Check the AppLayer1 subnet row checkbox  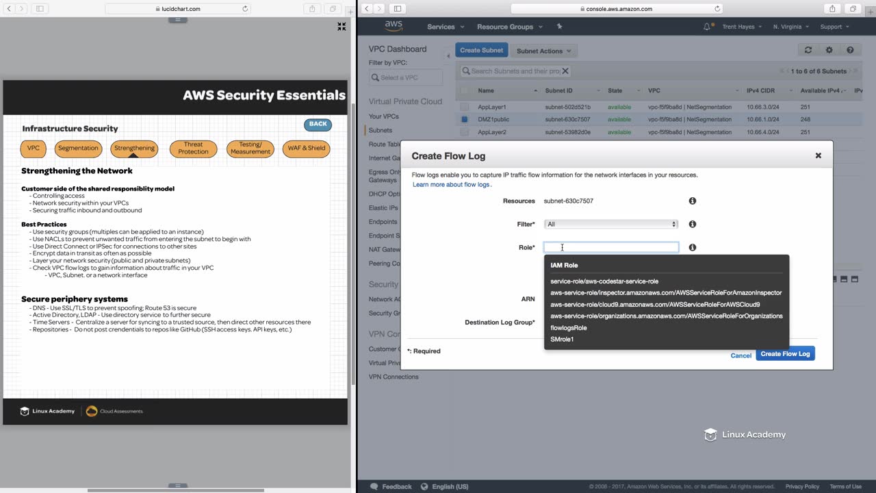tap(465, 107)
